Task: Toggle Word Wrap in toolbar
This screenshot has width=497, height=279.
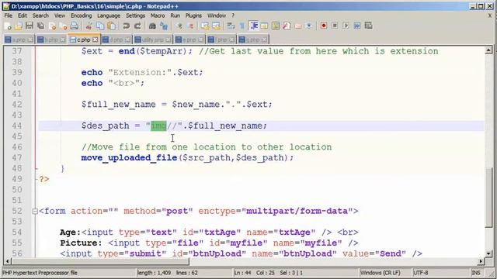Action: tap(231, 26)
